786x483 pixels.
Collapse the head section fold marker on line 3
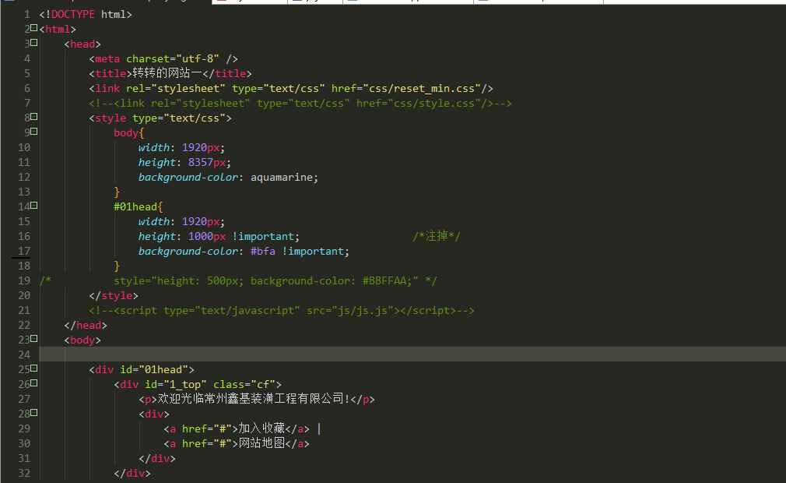click(33, 43)
